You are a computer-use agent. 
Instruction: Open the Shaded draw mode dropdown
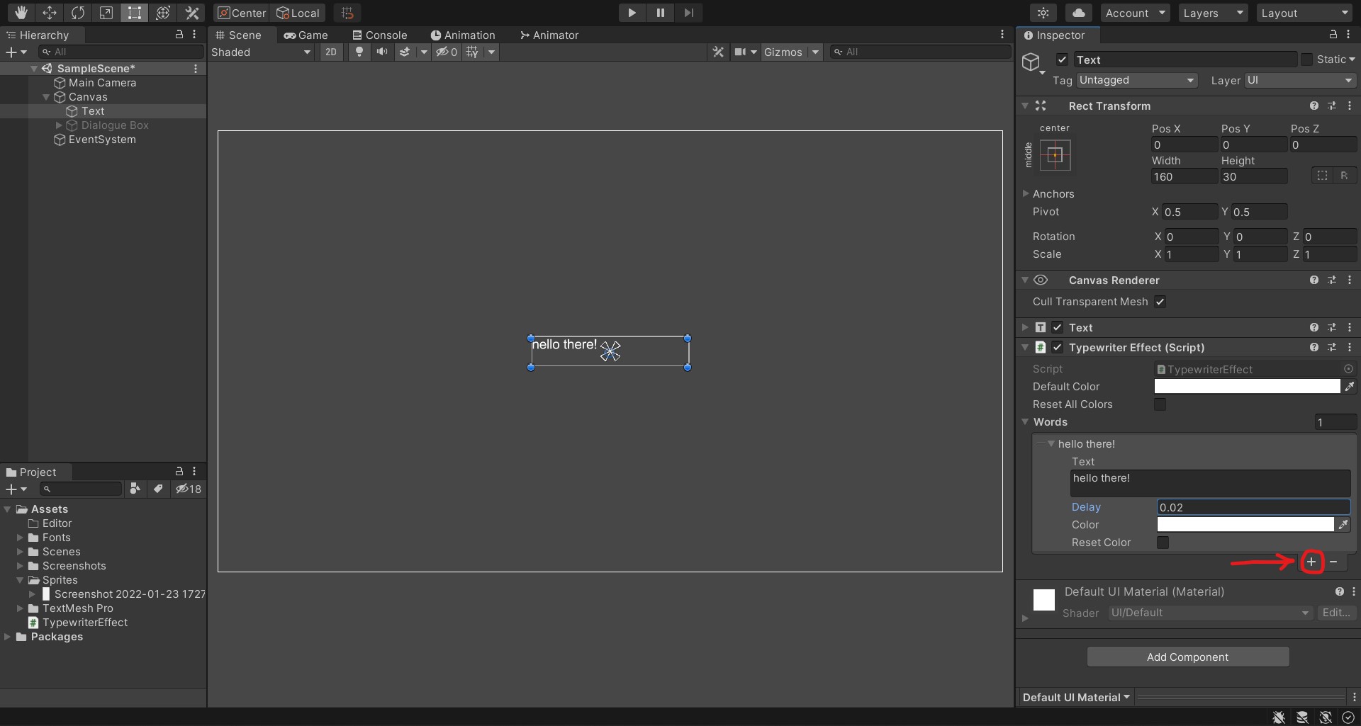[260, 52]
